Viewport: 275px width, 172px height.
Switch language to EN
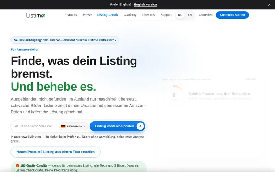[190, 15]
